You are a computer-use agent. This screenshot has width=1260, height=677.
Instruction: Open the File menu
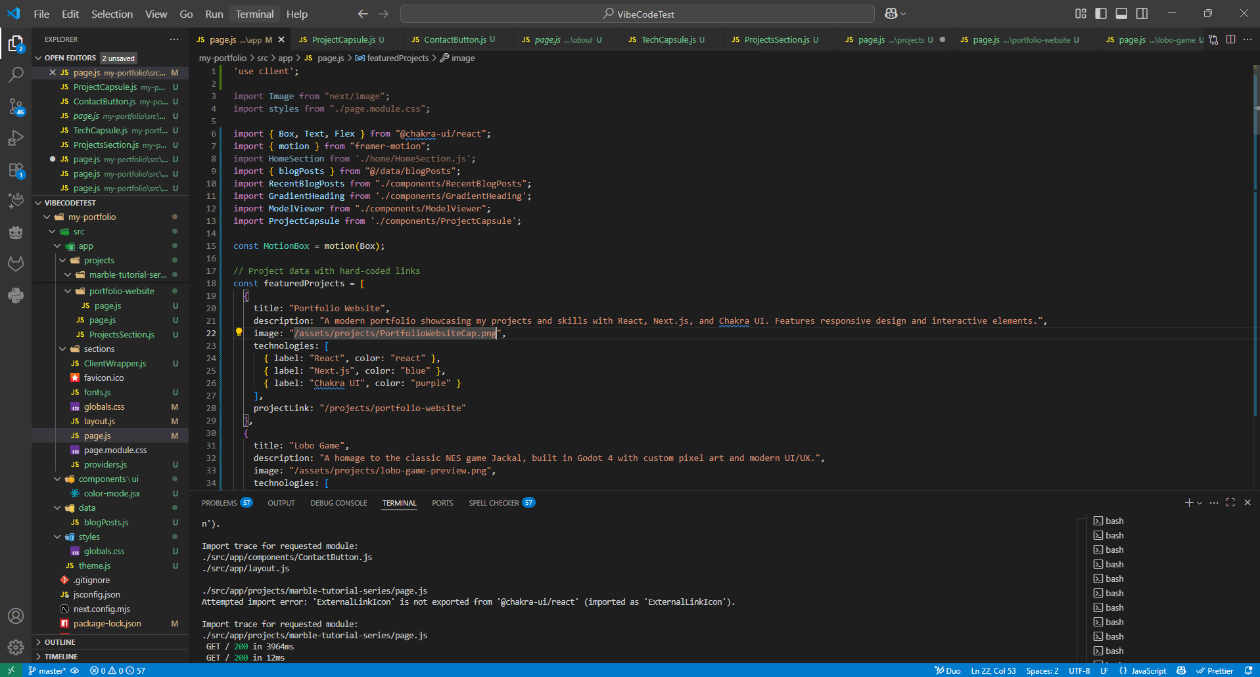point(41,14)
